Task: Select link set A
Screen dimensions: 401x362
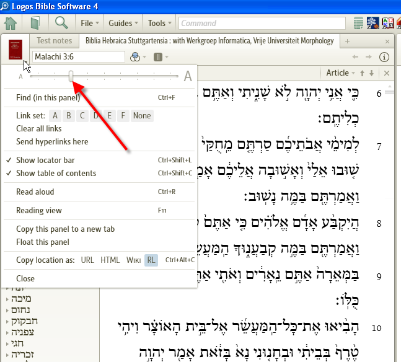Action: (55, 116)
